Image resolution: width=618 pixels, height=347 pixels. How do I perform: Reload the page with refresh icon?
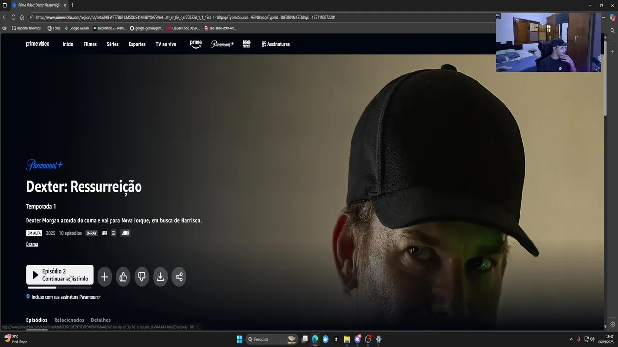pos(14,17)
